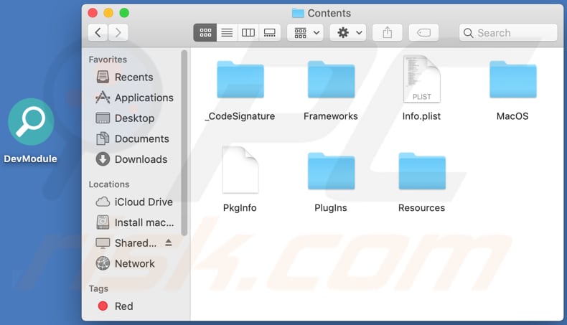Expand the group-by arrangement dropdown
567x325 pixels.
click(305, 33)
